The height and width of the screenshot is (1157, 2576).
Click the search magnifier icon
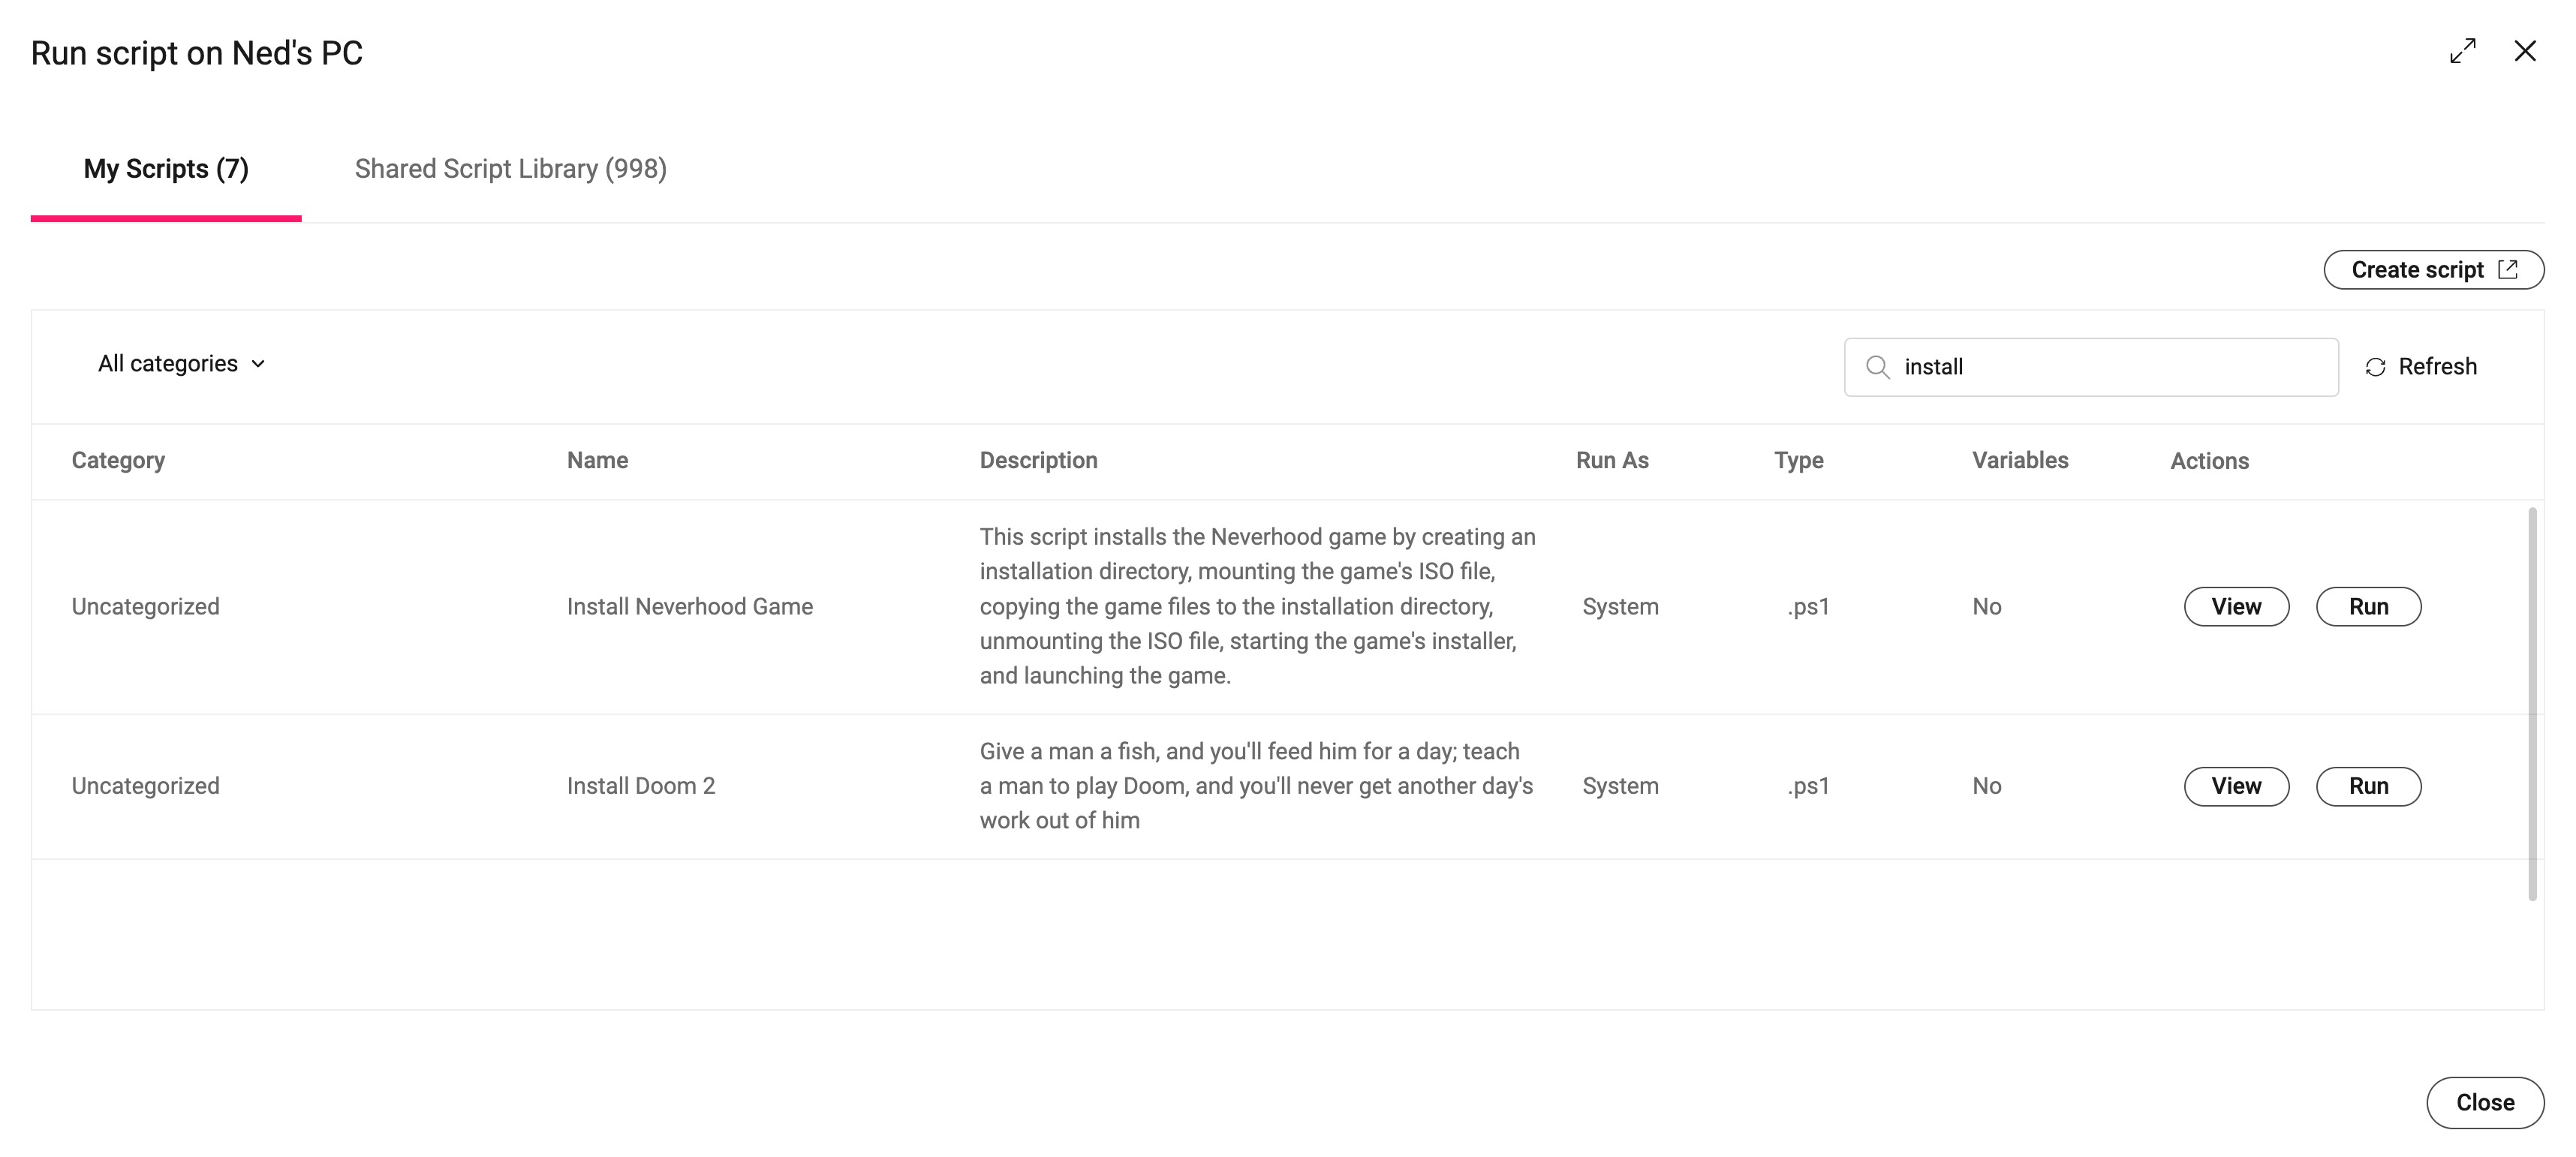(x=1877, y=367)
